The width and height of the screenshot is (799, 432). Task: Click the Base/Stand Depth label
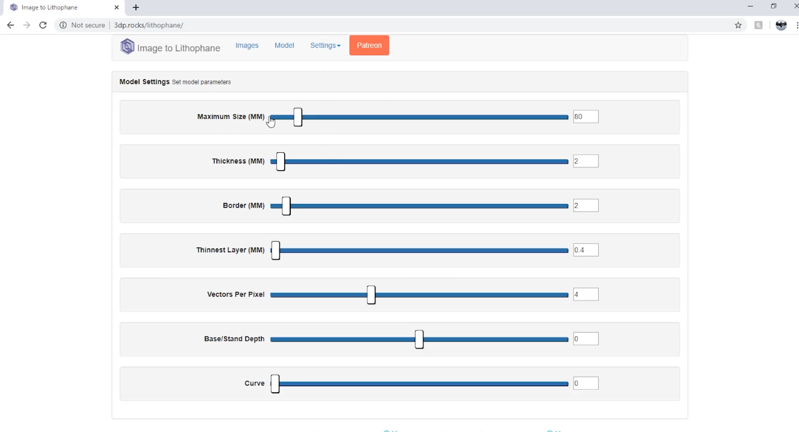pyautogui.click(x=234, y=339)
